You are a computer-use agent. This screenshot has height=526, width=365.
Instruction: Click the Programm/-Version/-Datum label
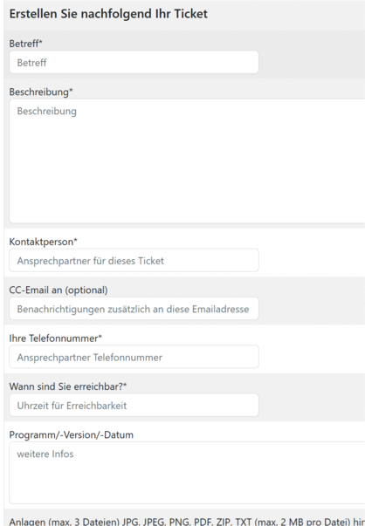[72, 434]
